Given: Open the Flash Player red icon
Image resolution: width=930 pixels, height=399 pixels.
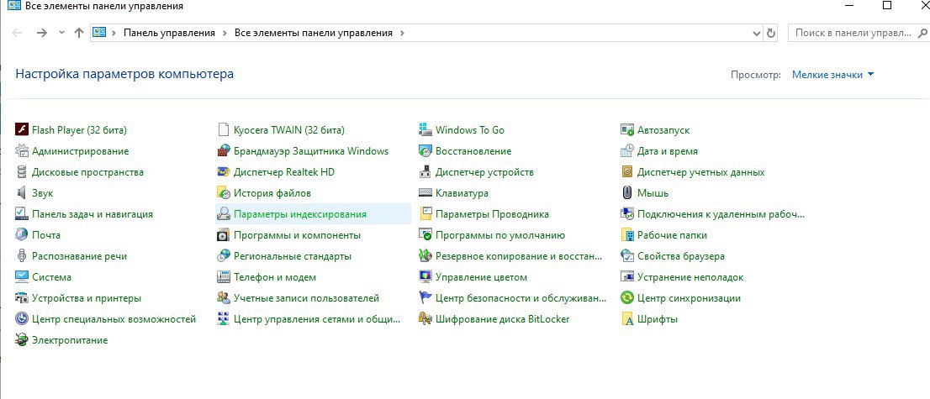Looking at the screenshot, I should 22,130.
